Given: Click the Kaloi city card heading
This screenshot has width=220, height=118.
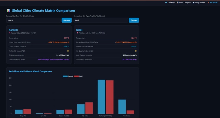Looking at the screenshot, I should pyautogui.click(x=79, y=30).
